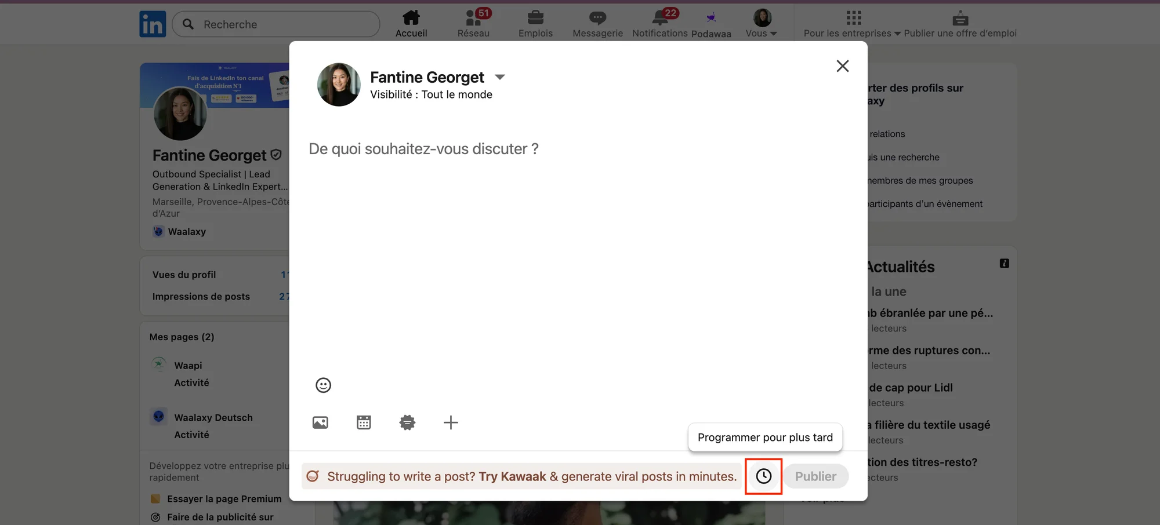Click the Fantine Georget name in sidebar
The width and height of the screenshot is (1160, 525).
pos(209,155)
